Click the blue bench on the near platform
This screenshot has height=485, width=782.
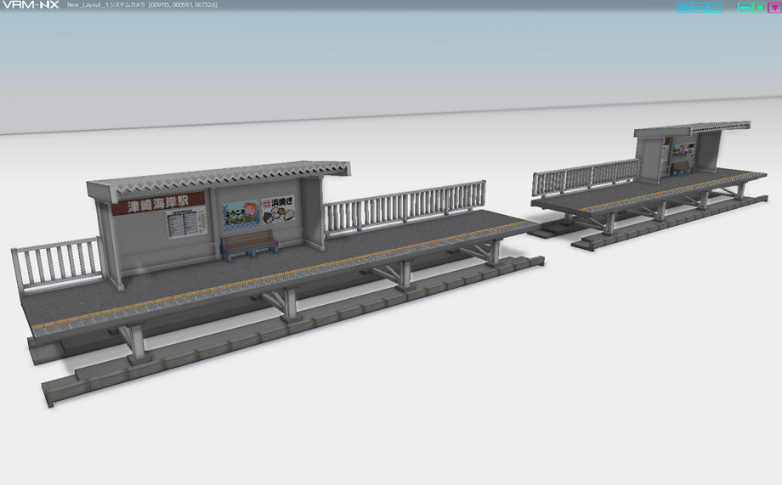249,245
